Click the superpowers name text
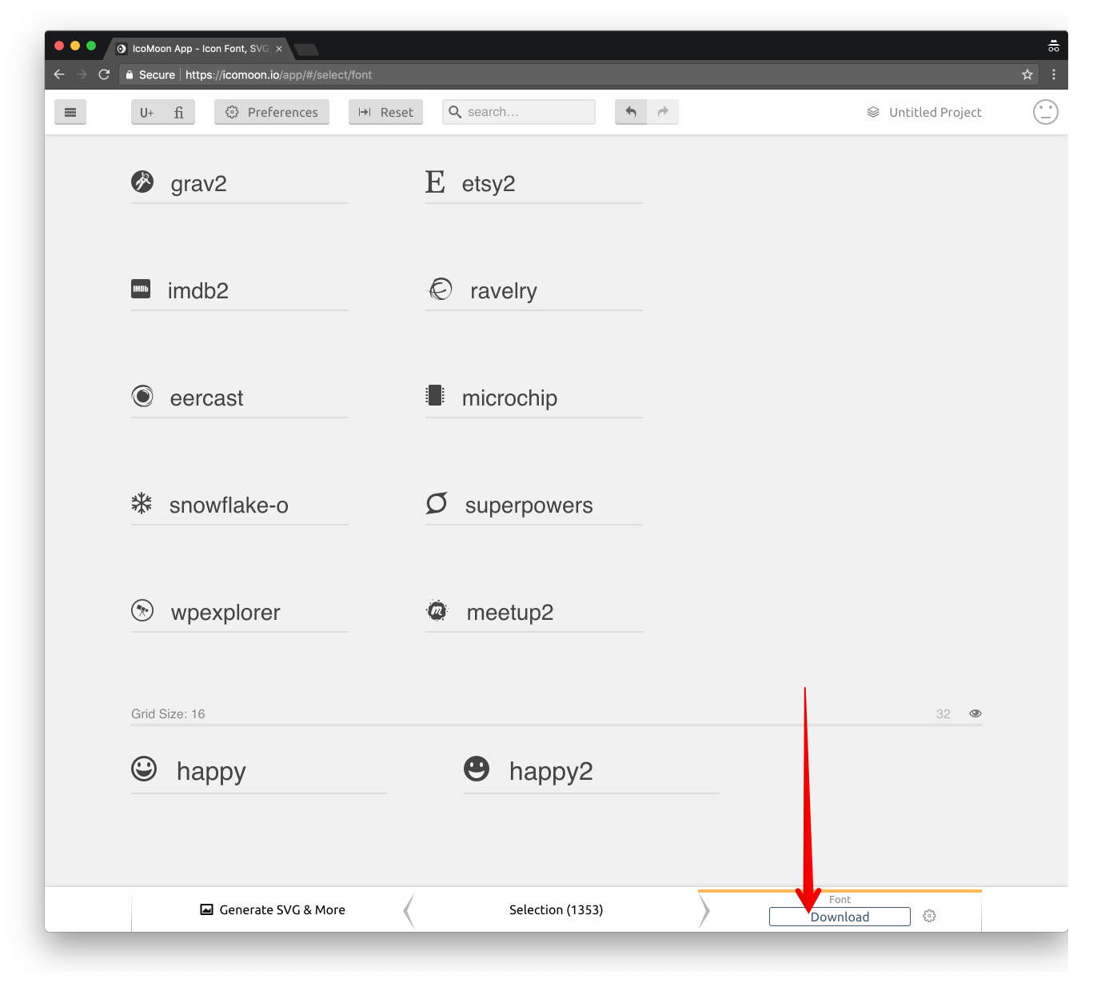 pos(529,505)
